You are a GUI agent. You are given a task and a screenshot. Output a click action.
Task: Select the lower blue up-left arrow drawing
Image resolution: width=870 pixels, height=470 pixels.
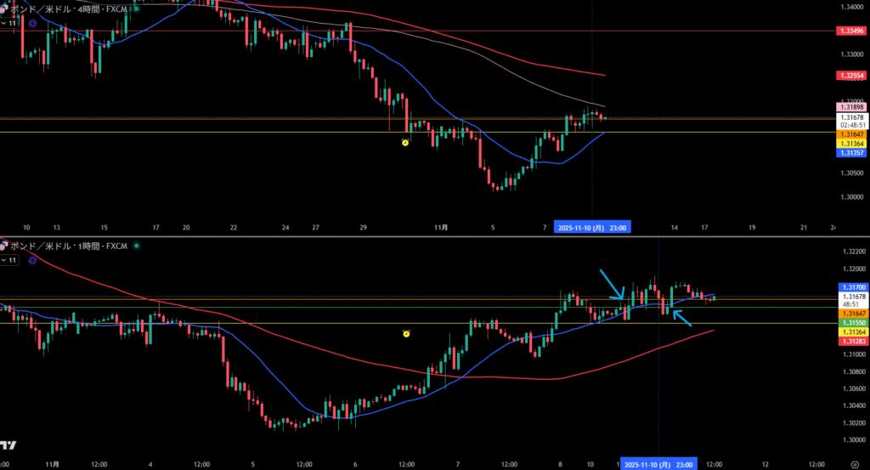click(681, 318)
